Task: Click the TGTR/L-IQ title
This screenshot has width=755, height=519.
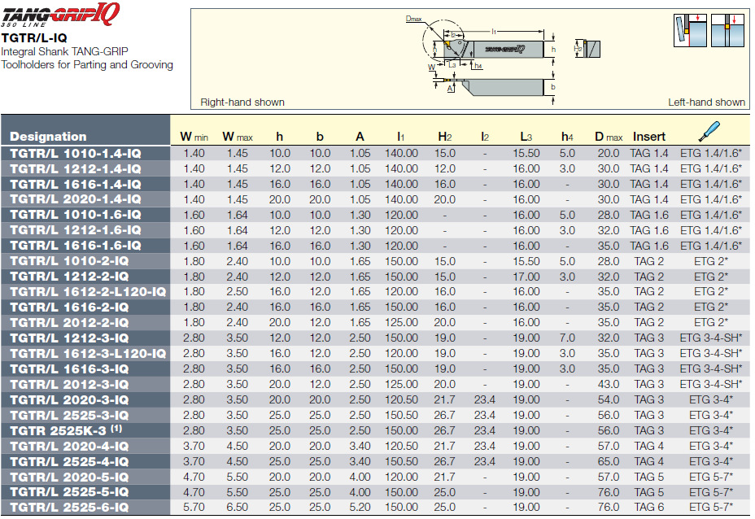Action: coord(34,38)
